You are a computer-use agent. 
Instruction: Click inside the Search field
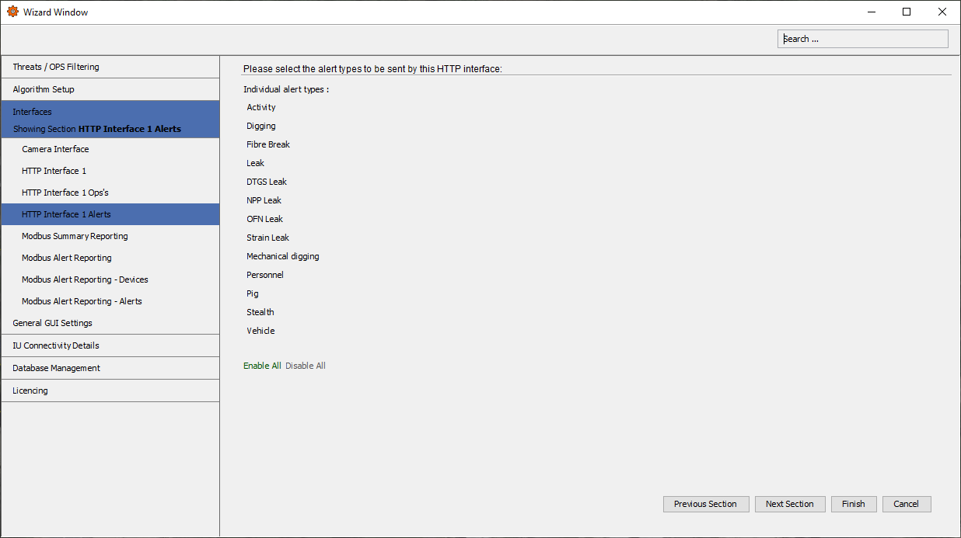coord(861,38)
